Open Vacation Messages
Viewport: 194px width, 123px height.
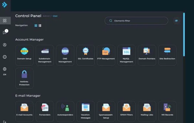tap(85, 111)
